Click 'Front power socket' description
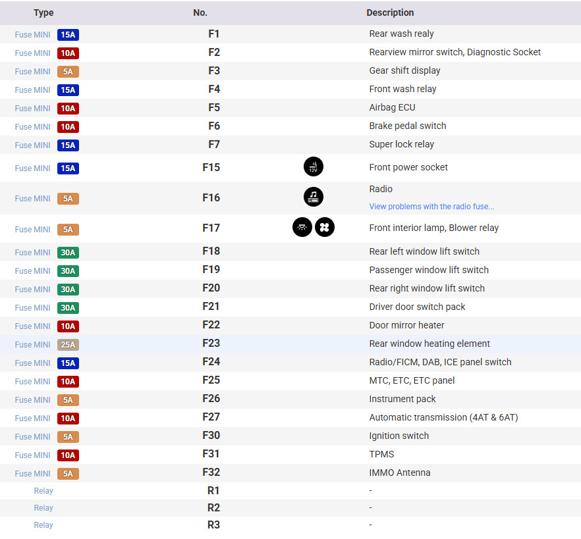 point(408,167)
